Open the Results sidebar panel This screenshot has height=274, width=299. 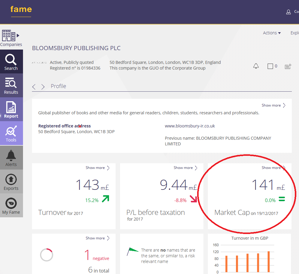(11, 86)
